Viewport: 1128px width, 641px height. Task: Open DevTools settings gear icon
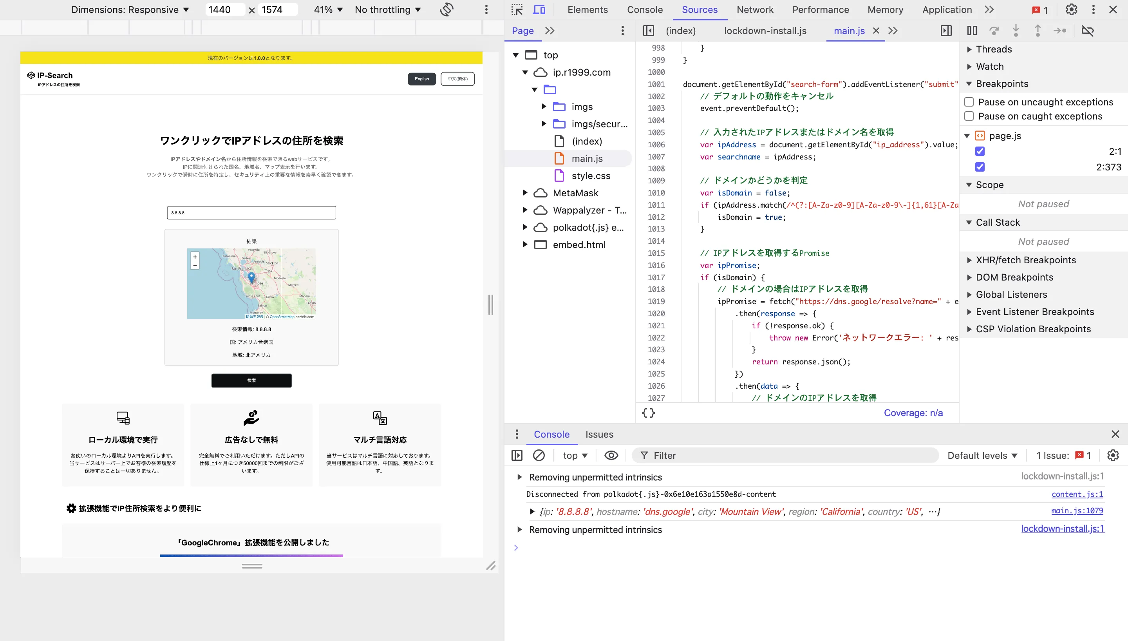[x=1071, y=10]
